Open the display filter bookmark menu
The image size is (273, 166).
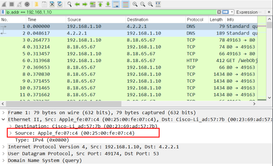tap(3, 12)
